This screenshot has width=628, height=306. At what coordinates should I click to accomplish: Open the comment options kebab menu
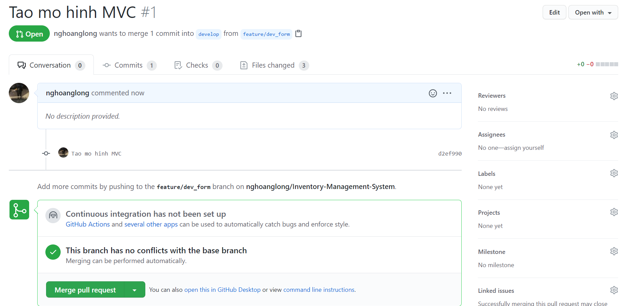(x=447, y=93)
